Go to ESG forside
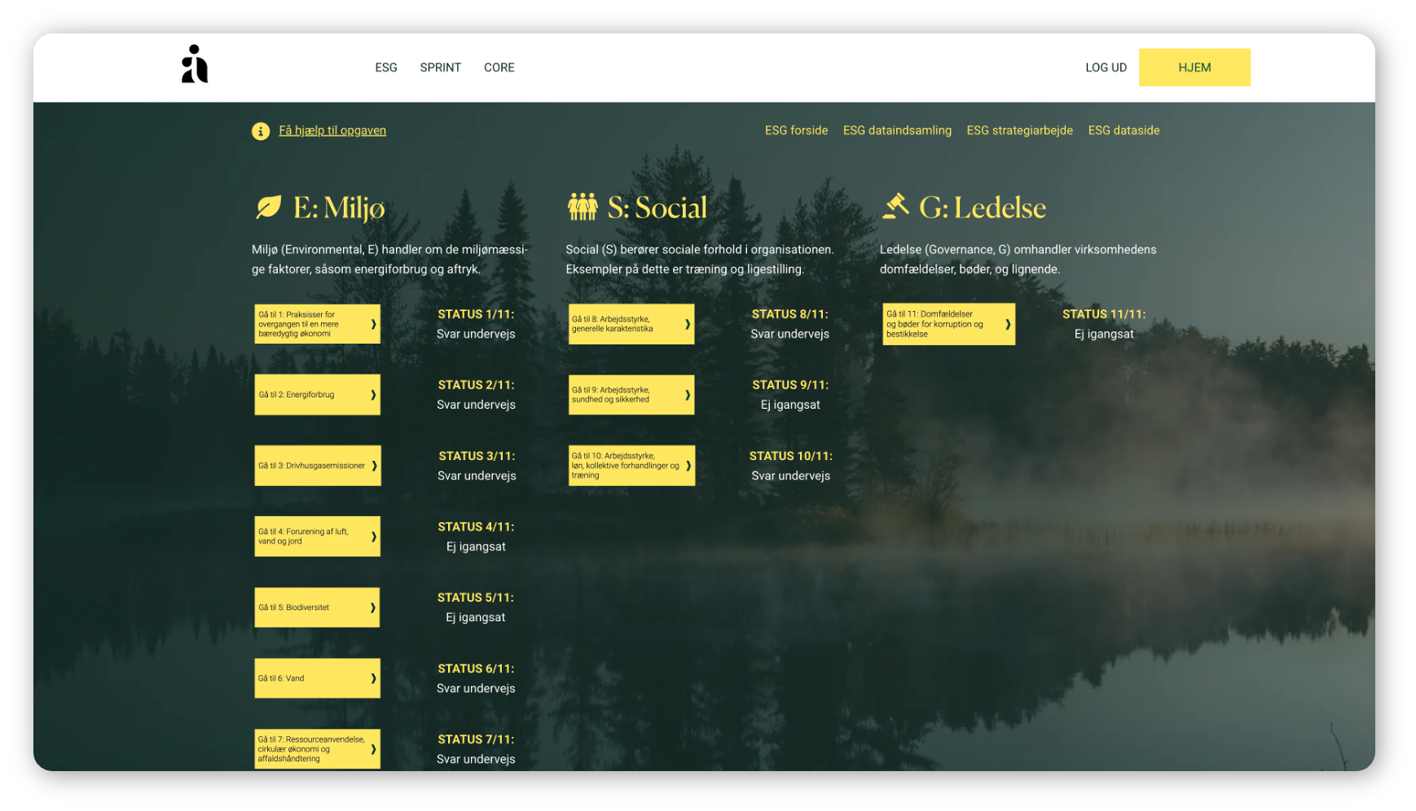This screenshot has height=811, width=1416. (796, 130)
